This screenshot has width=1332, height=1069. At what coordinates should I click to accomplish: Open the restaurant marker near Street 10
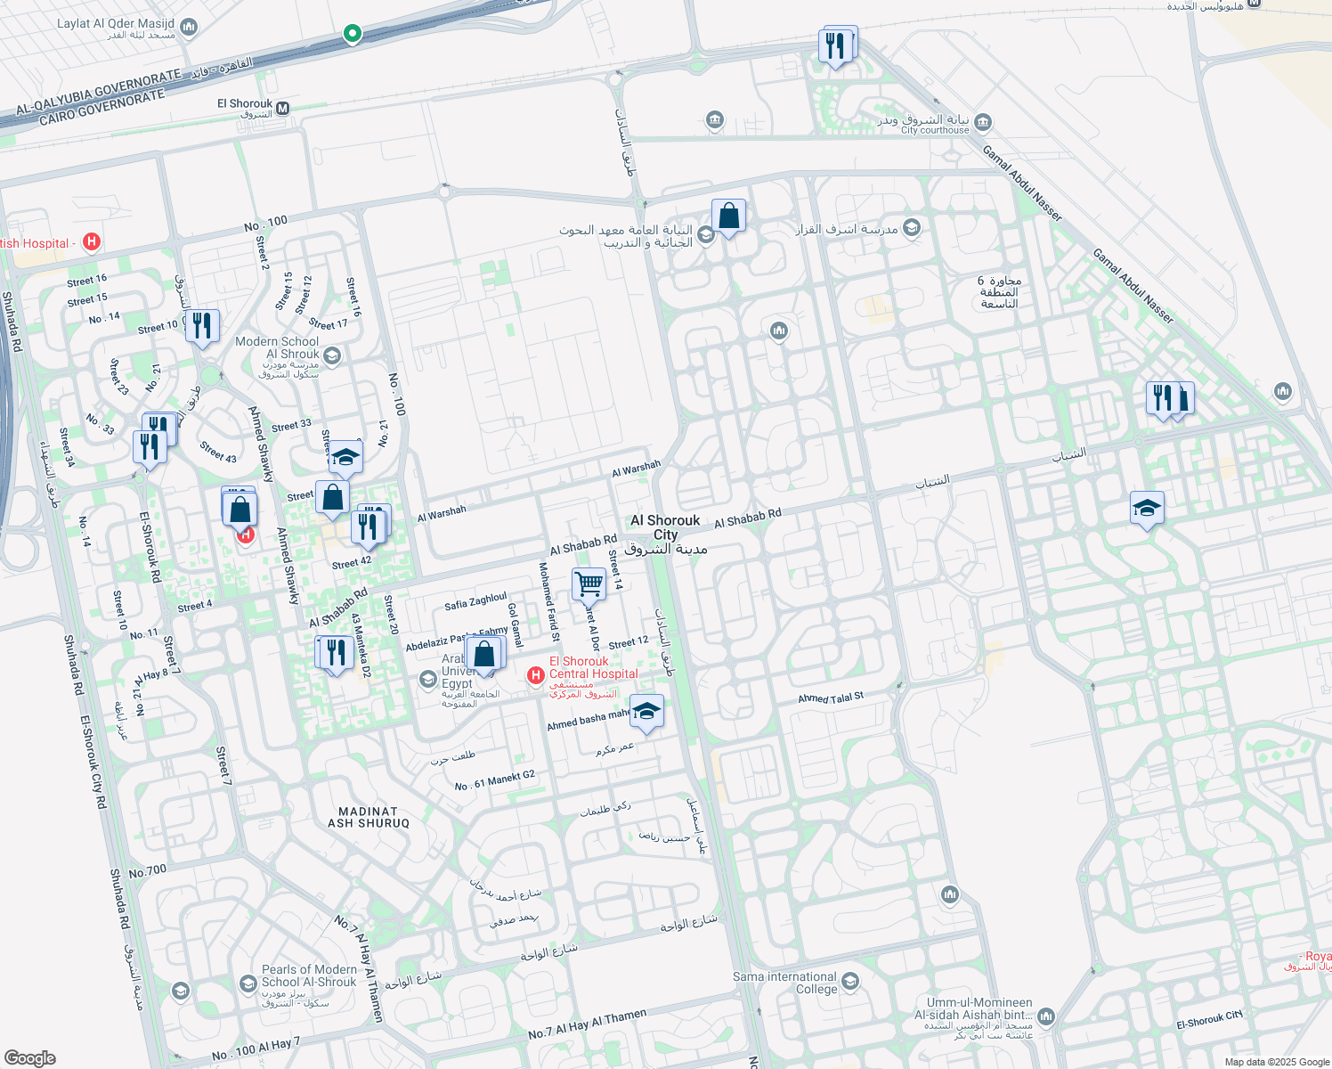point(203,327)
